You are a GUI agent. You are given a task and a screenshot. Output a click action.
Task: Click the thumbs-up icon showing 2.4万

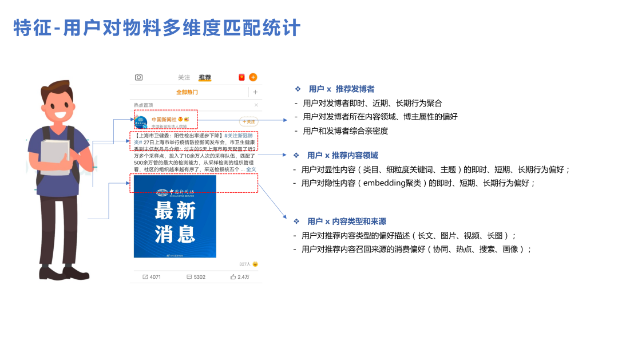pyautogui.click(x=233, y=276)
